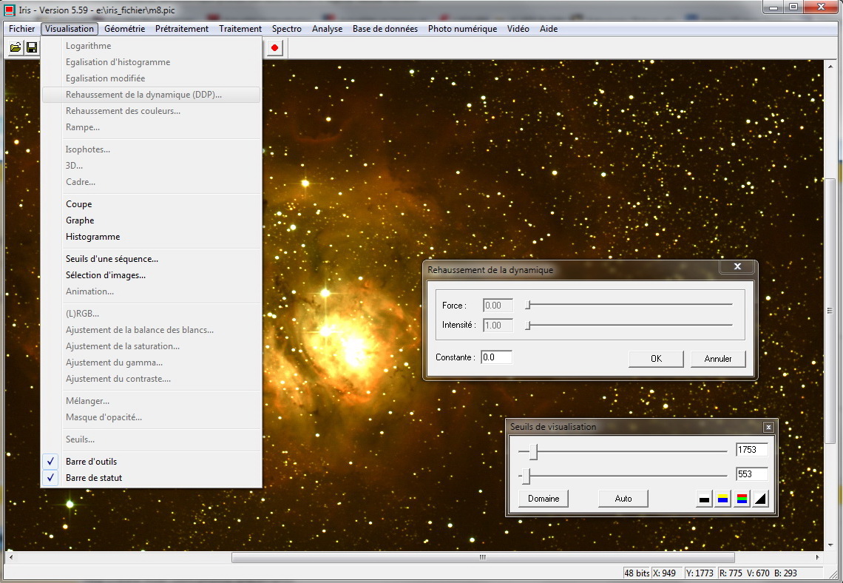The width and height of the screenshot is (843, 583).
Task: Toggle the Barre d'outils checkmark option
Action: [152, 462]
